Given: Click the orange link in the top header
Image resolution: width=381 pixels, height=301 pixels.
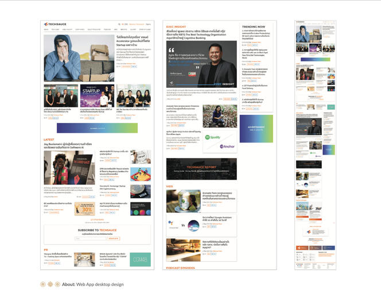Looking at the screenshot, I should tap(137, 24).
